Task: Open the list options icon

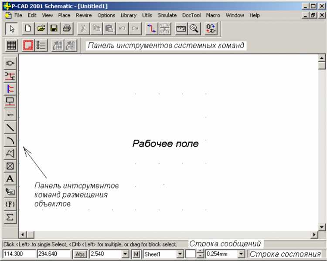Action: pyautogui.click(x=41, y=45)
